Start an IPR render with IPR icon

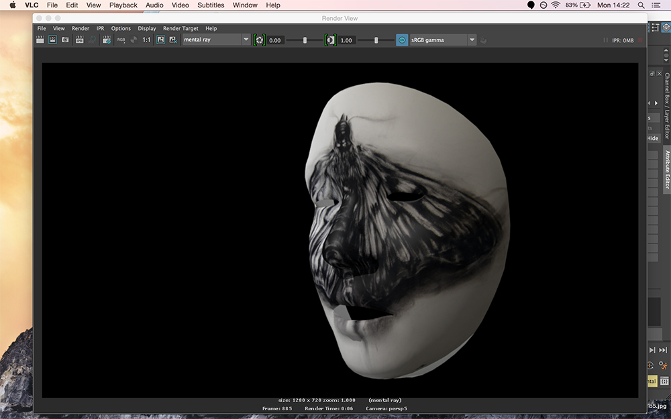(80, 40)
